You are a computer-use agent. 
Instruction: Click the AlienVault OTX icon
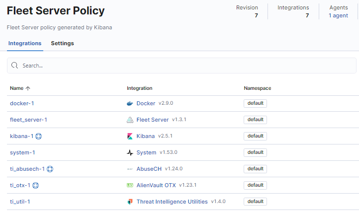click(130, 185)
